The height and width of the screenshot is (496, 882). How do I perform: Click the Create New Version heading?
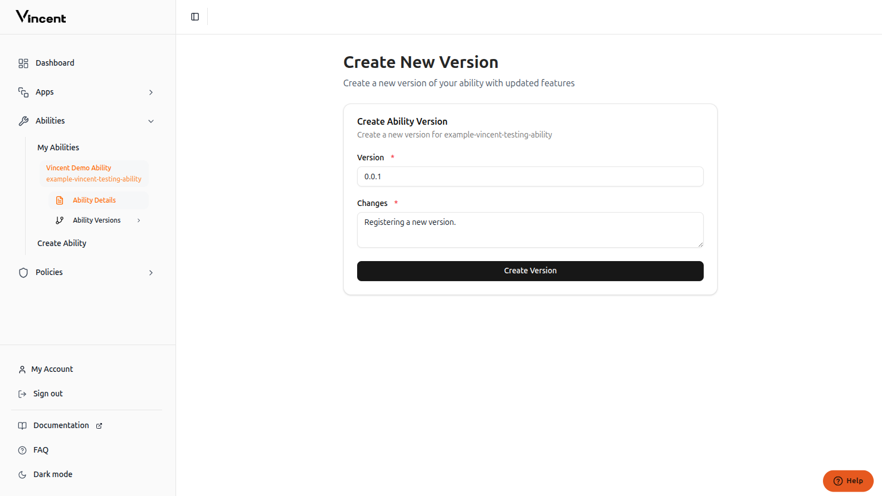[421, 62]
